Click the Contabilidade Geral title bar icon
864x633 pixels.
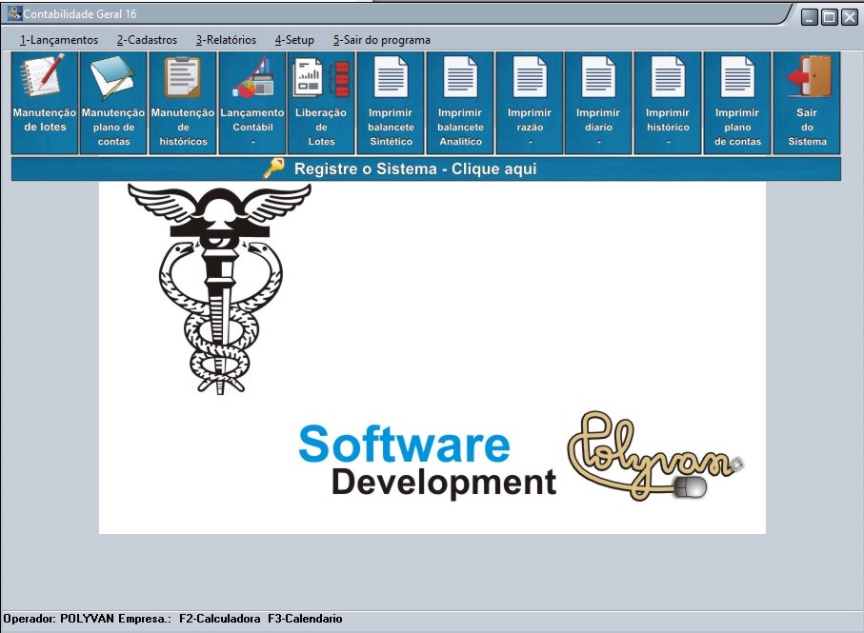pos(14,13)
